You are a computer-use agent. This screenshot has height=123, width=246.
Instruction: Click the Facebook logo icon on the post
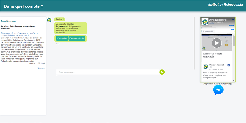228,65
